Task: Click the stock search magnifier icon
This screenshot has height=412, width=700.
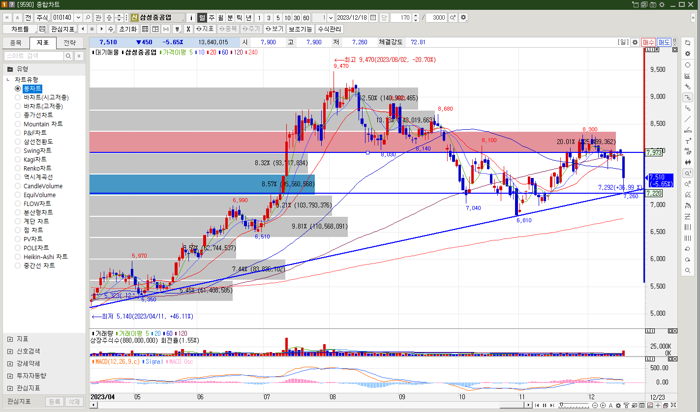Action: [x=88, y=17]
